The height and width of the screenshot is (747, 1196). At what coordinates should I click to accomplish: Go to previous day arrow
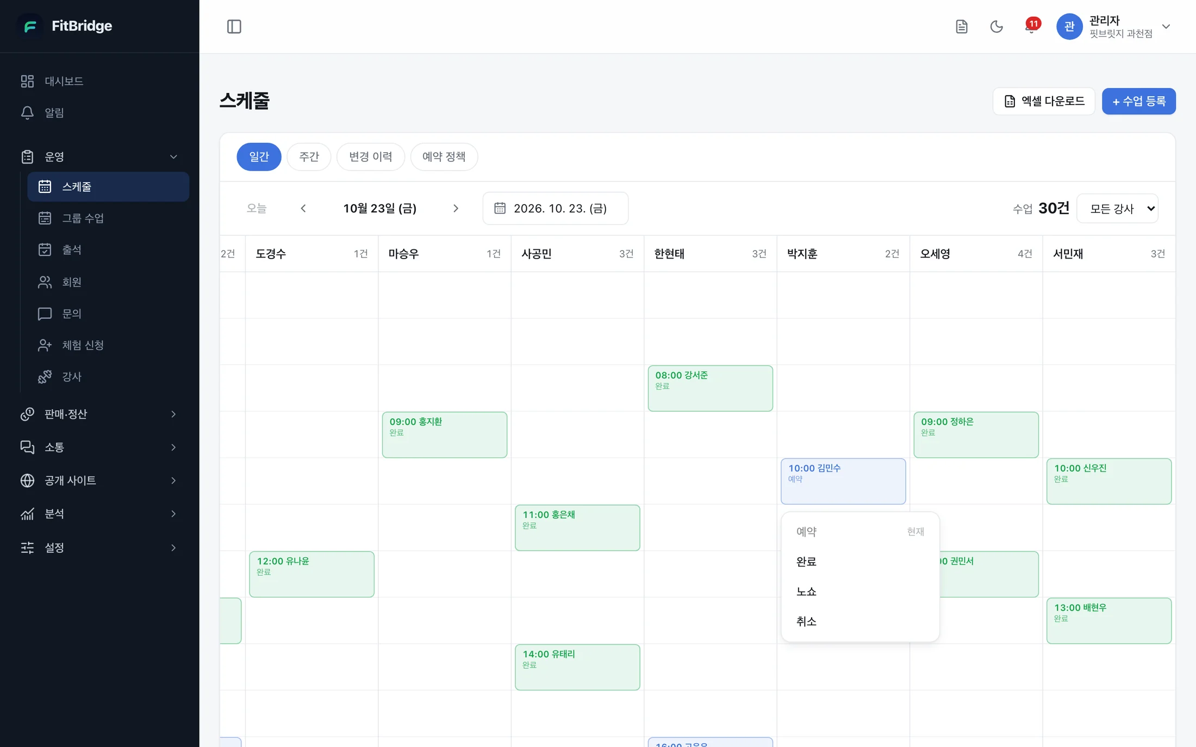pyautogui.click(x=303, y=208)
